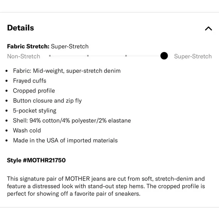Click the 5-pocket styling bullet item
Viewport: 219px width, 219px height.
point(35,111)
